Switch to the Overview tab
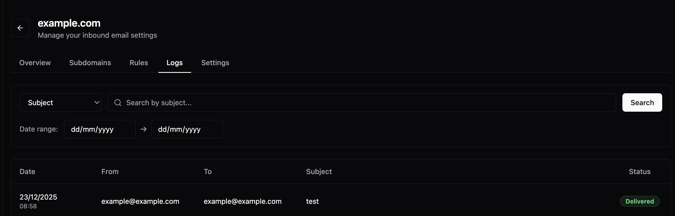The width and height of the screenshot is (675, 216). pyautogui.click(x=35, y=63)
